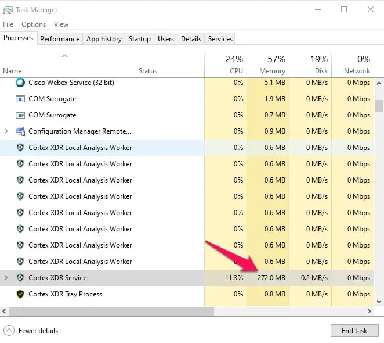Click the vertical scrollbar thumb

point(379,106)
